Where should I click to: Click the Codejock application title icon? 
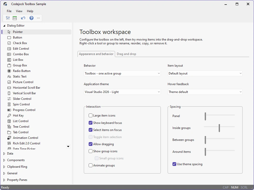(x=5, y=4)
